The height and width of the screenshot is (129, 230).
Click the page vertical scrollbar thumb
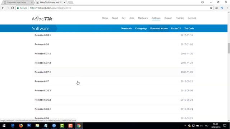pyautogui.click(x=229, y=48)
